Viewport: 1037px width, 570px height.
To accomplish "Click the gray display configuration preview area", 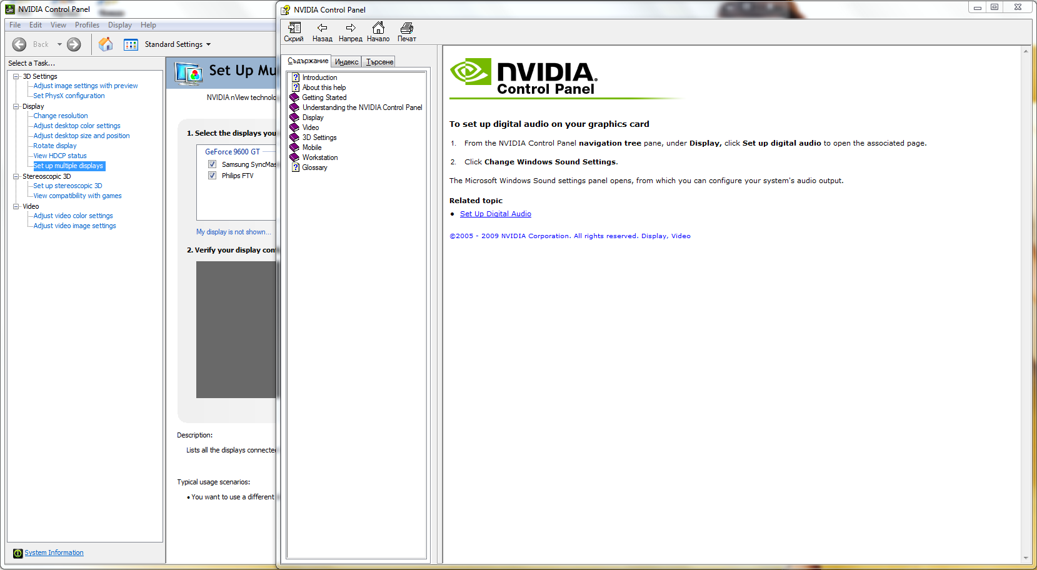I will point(236,329).
